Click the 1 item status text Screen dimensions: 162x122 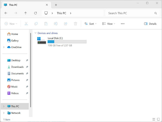[x=7, y=119]
